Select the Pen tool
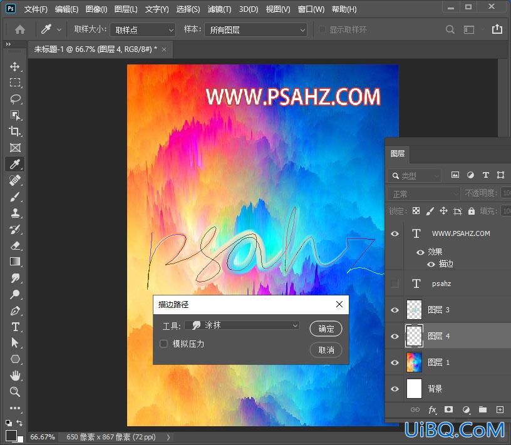 14,310
